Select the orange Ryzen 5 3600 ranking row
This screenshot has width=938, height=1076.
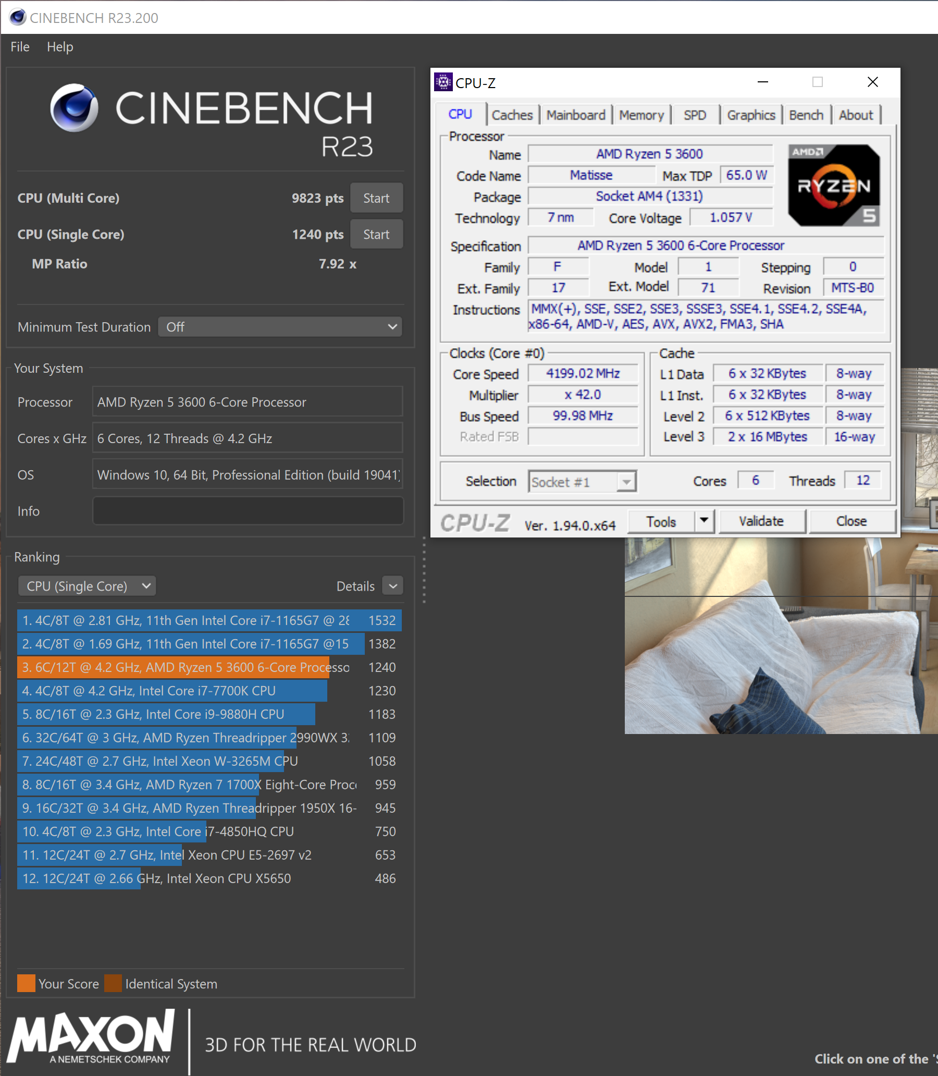(x=209, y=667)
